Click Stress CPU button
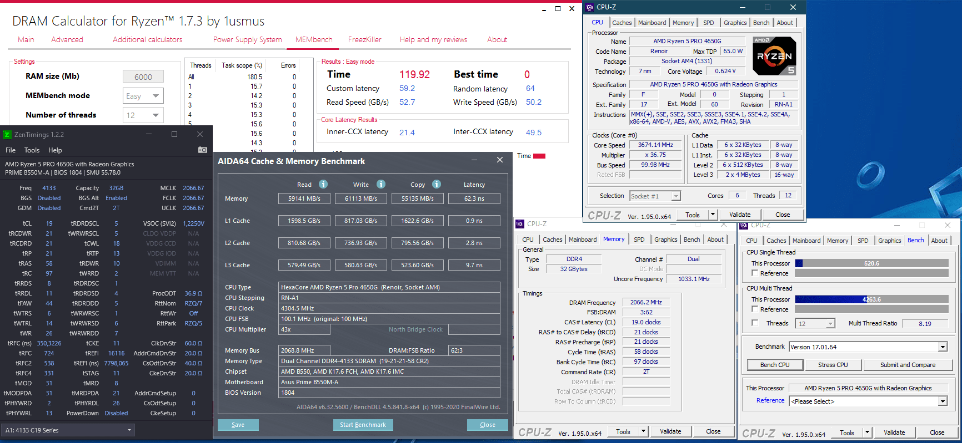The width and height of the screenshot is (962, 443). [833, 365]
